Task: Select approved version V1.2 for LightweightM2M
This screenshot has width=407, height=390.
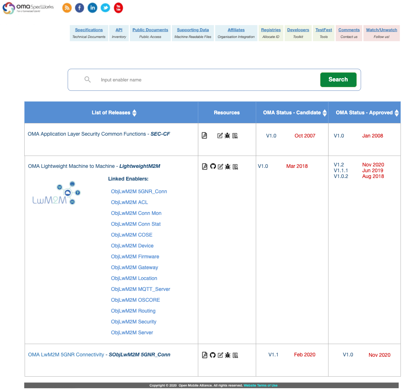Action: (339, 165)
